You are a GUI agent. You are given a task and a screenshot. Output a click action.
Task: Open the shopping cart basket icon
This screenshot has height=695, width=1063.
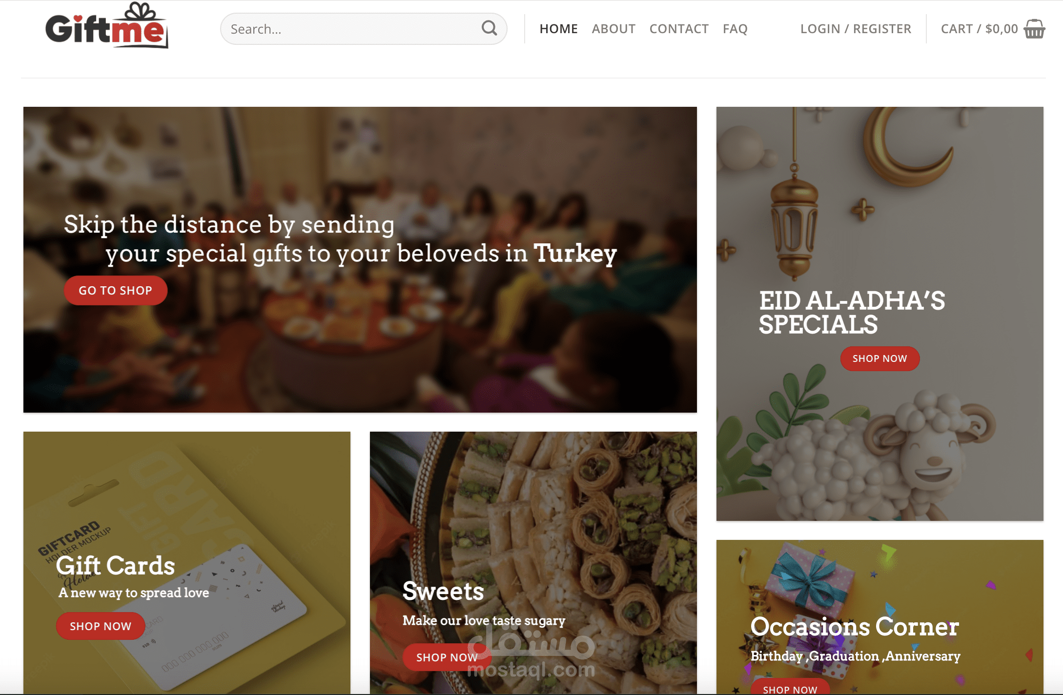(x=1034, y=29)
